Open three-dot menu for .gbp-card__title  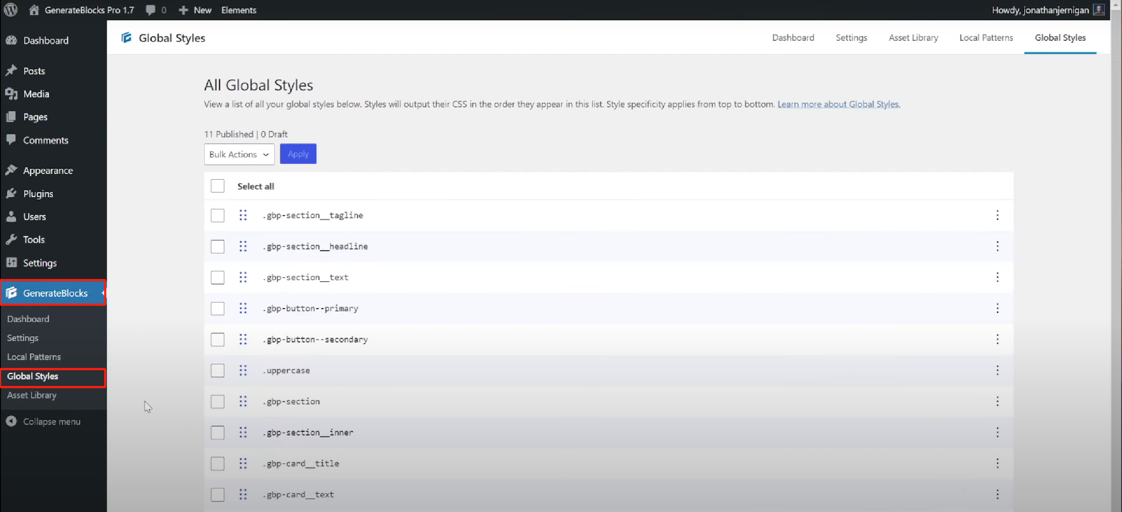[997, 463]
